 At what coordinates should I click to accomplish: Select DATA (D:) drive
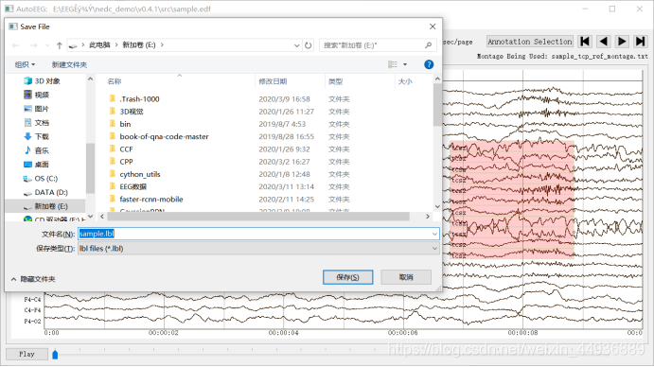45,192
